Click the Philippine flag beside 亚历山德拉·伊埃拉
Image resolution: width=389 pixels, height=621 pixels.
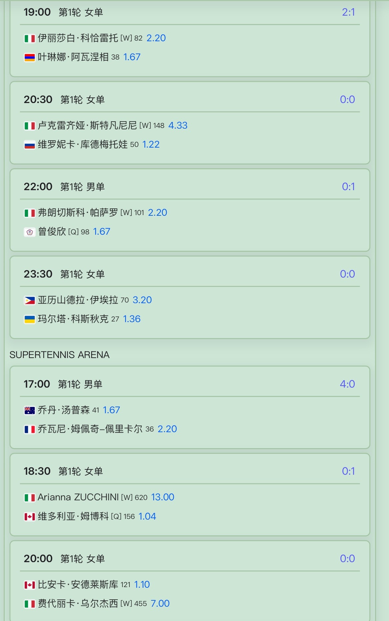(30, 301)
